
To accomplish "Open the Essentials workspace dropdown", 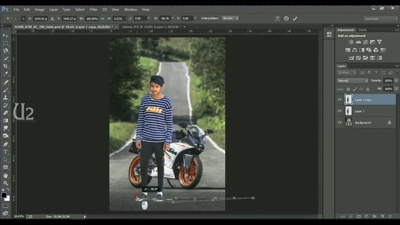I will [x=381, y=19].
